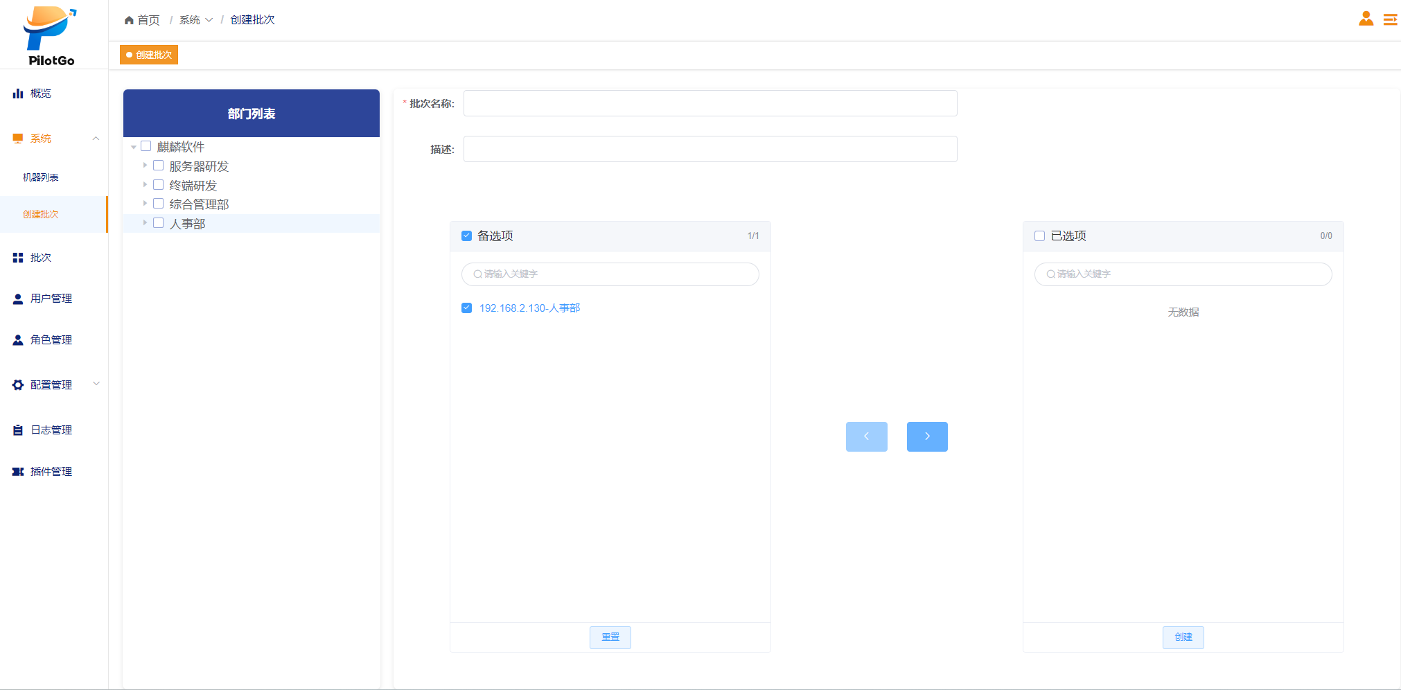This screenshot has width=1401, height=690.
Task: Move selected items right with arrow button
Action: click(x=926, y=436)
